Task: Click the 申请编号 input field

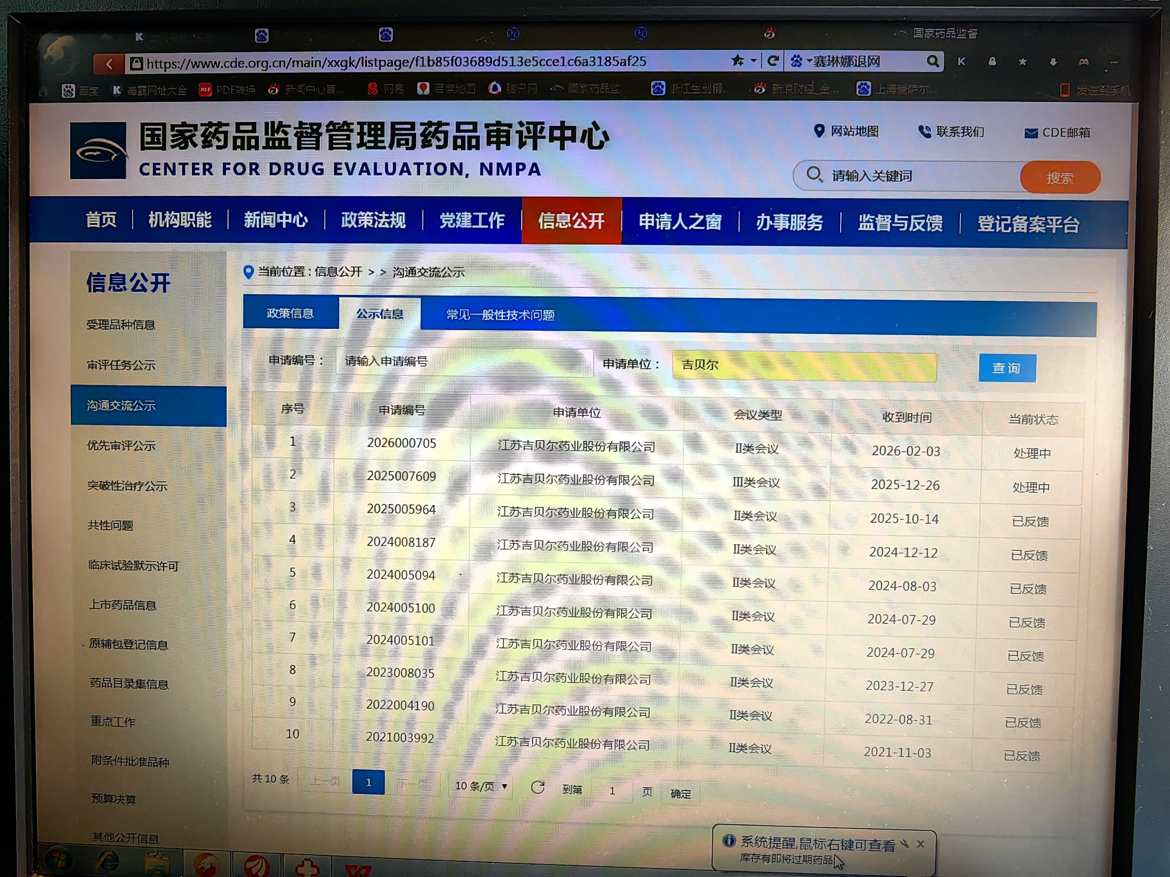Action: pyautogui.click(x=464, y=361)
